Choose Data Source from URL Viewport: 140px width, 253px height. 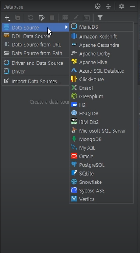pyautogui.click(x=36, y=45)
